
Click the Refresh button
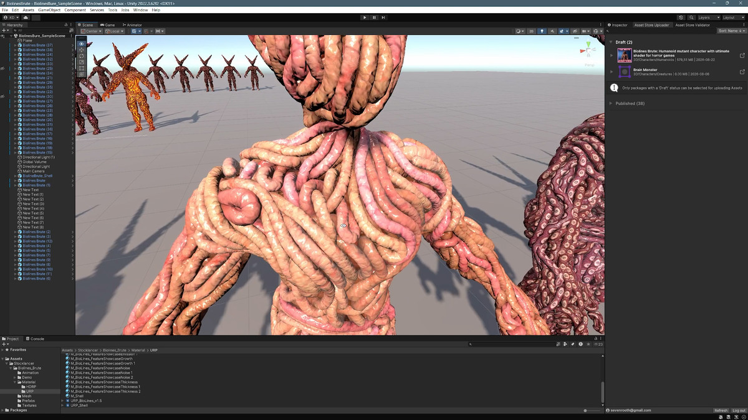(721, 411)
